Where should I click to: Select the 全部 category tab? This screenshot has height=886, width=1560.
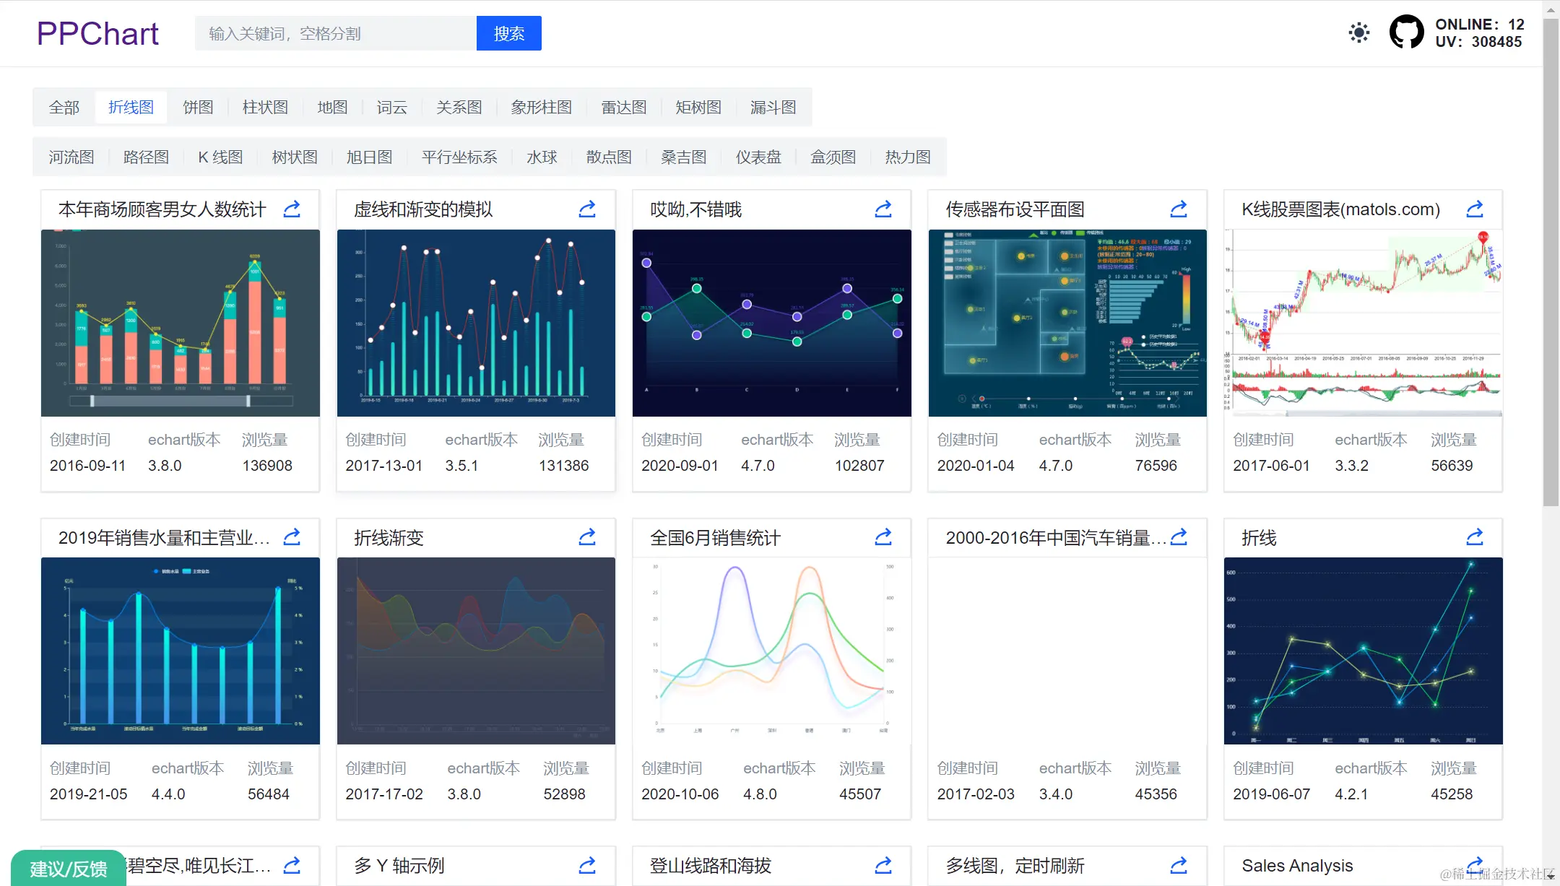pos(64,108)
